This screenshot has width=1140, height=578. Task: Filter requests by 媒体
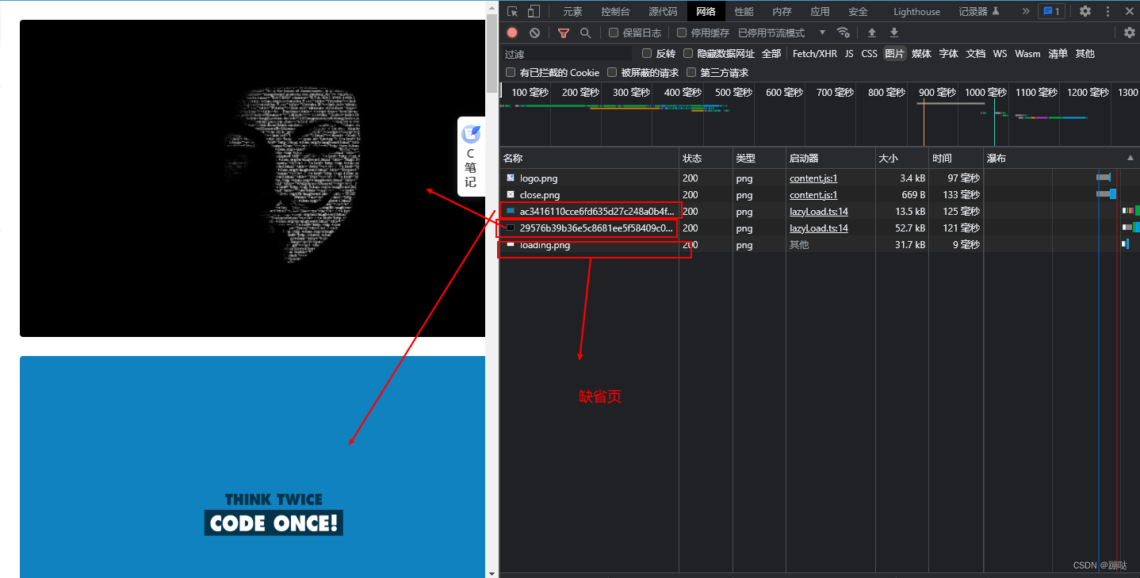click(x=921, y=53)
